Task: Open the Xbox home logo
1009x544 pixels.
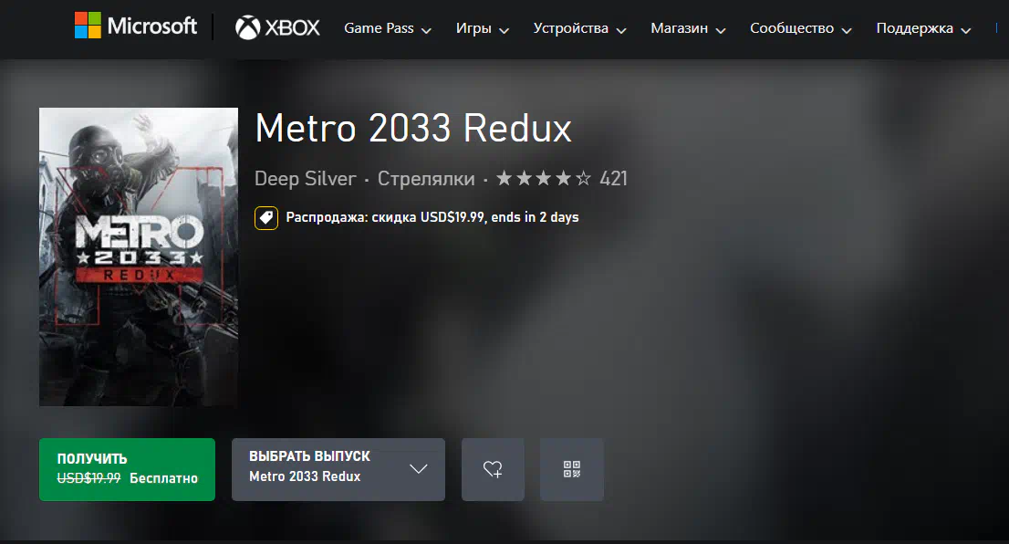Action: point(277,27)
